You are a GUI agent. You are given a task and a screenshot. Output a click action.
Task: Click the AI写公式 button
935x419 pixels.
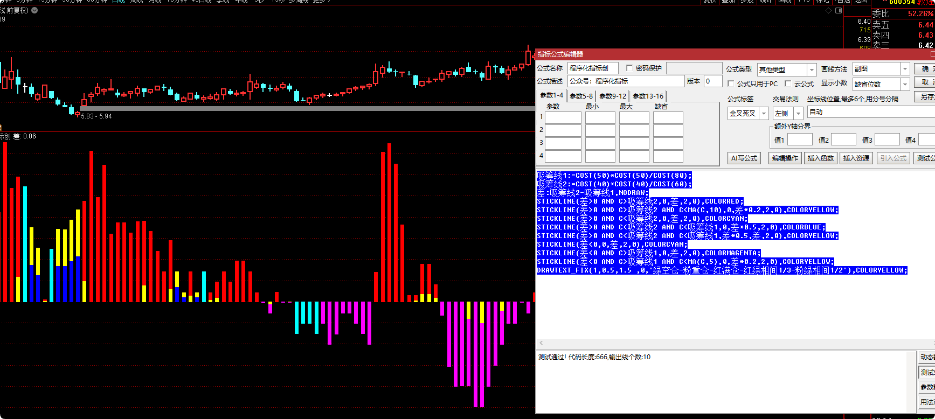[744, 158]
